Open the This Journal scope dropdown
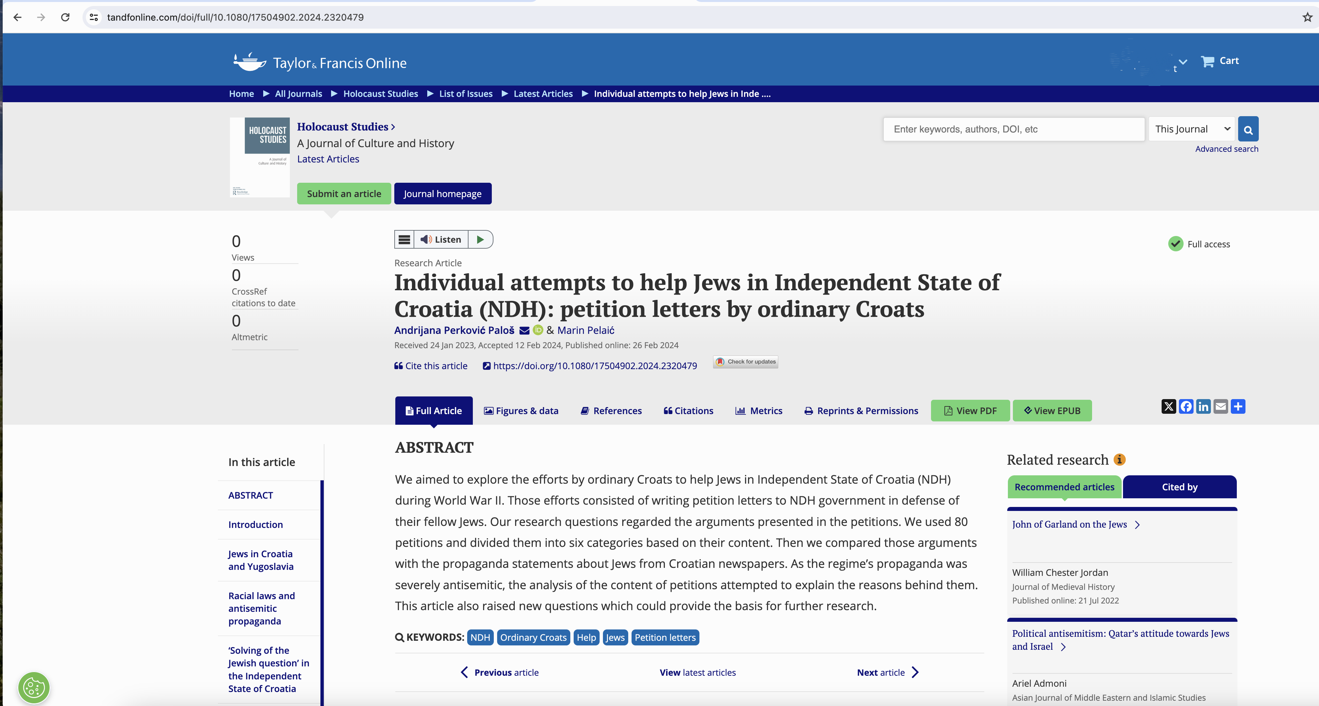This screenshot has width=1319, height=706. click(x=1192, y=129)
